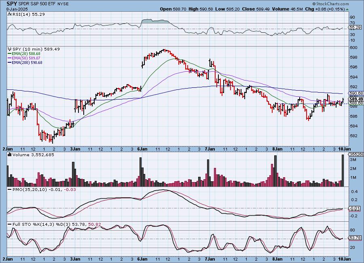The height and width of the screenshot is (263, 364).
Task: Click the green EMA(20) legend line swatch
Action: (10, 54)
